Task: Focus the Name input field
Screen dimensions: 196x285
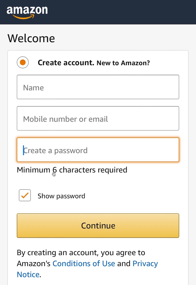Action: (98, 87)
